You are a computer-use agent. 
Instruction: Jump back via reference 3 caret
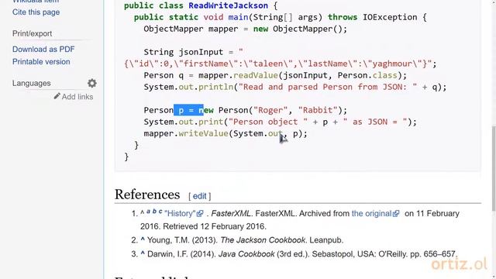tap(143, 253)
